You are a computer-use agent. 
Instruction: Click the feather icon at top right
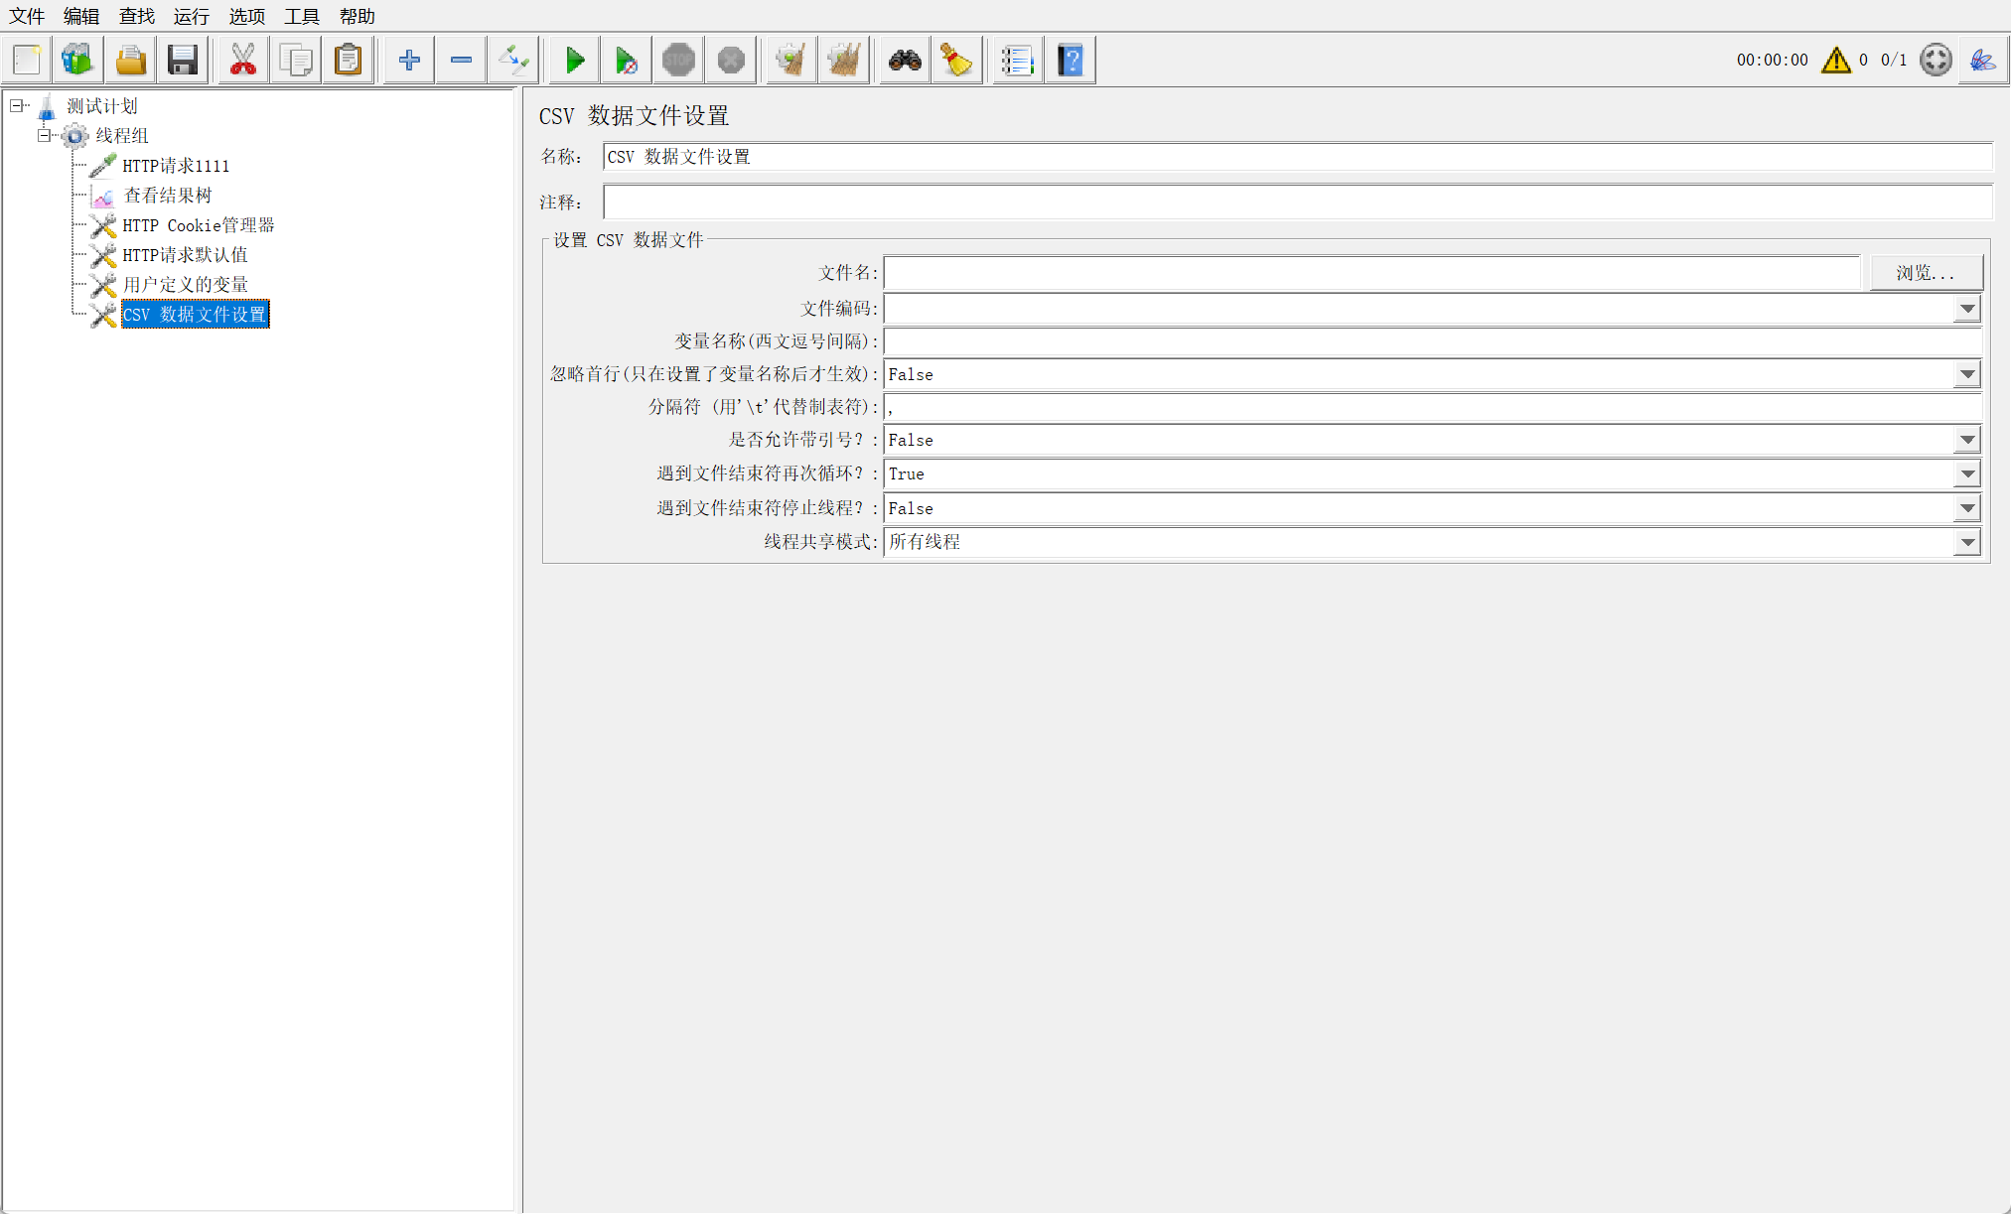(1983, 61)
